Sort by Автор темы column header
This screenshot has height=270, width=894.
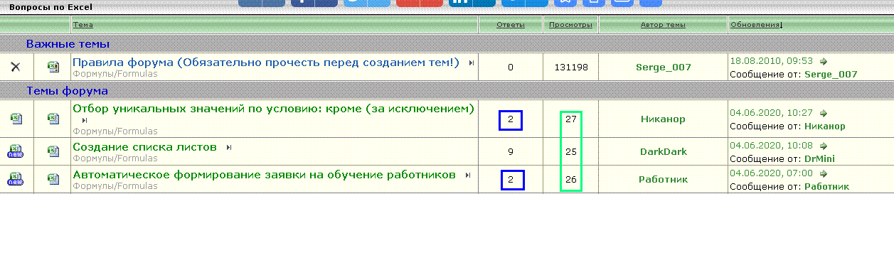664,25
